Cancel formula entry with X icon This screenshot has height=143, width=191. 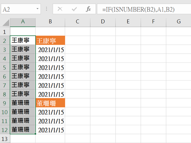60,9
